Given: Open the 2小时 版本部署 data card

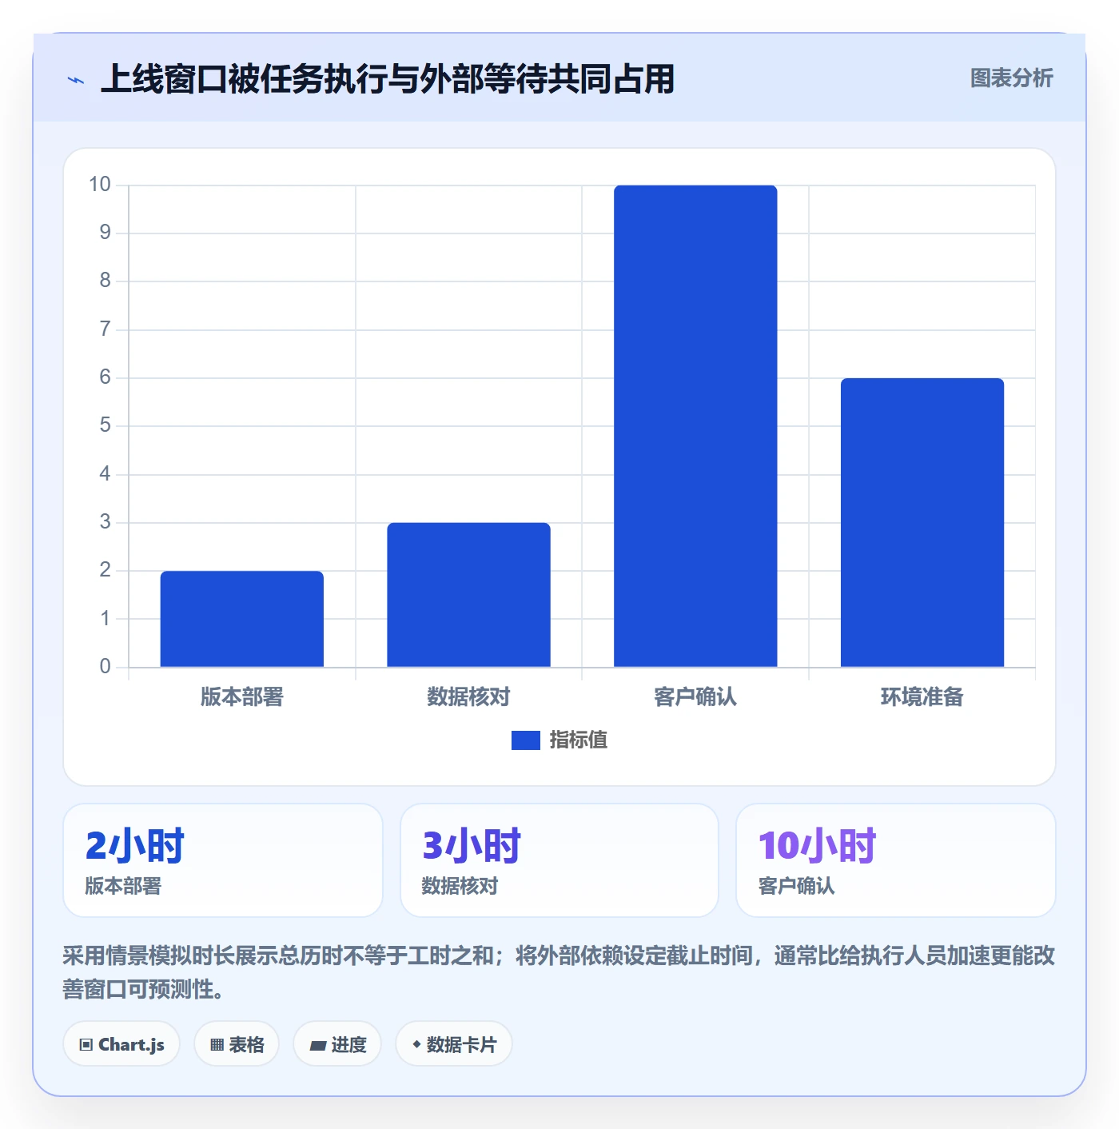Looking at the screenshot, I should coord(223,860).
